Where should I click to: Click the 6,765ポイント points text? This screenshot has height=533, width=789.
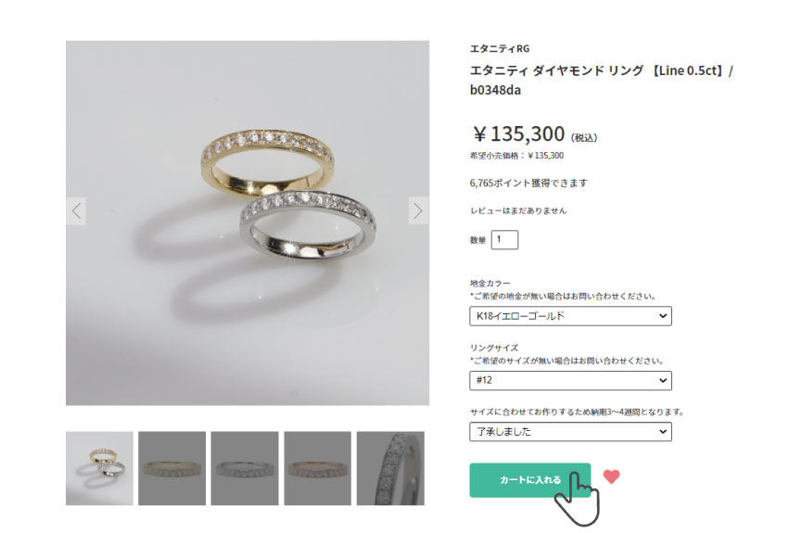pyautogui.click(x=528, y=184)
